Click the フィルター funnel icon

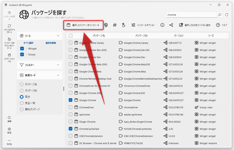click(x=22, y=65)
